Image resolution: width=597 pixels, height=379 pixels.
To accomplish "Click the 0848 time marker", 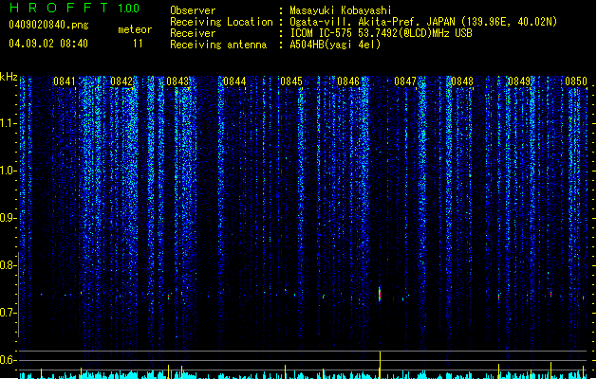I will coord(462,81).
